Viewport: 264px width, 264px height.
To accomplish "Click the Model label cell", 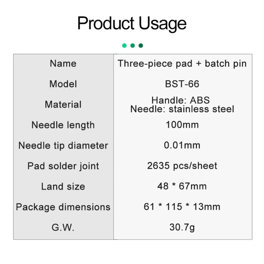I will pos(63,84).
